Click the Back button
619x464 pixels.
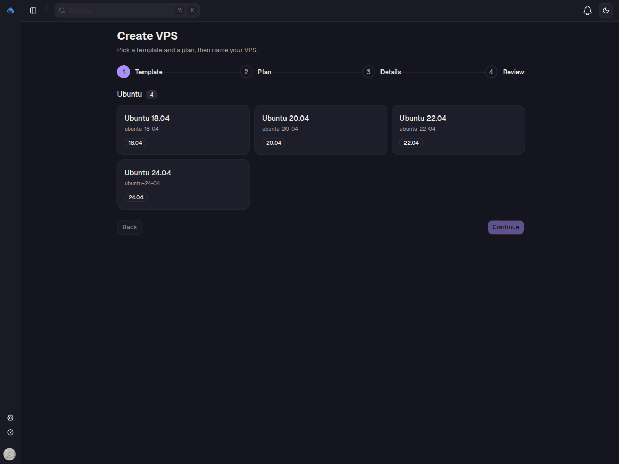(x=130, y=227)
